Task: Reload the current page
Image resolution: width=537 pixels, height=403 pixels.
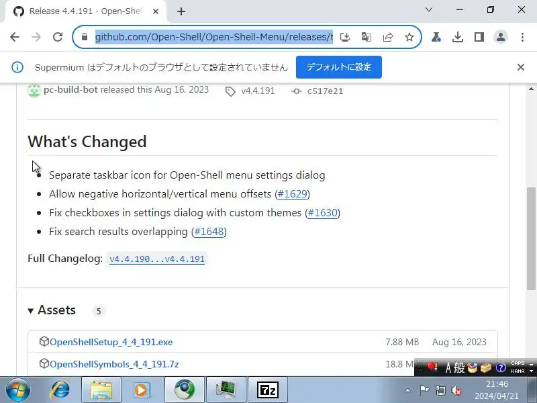Action: click(58, 37)
